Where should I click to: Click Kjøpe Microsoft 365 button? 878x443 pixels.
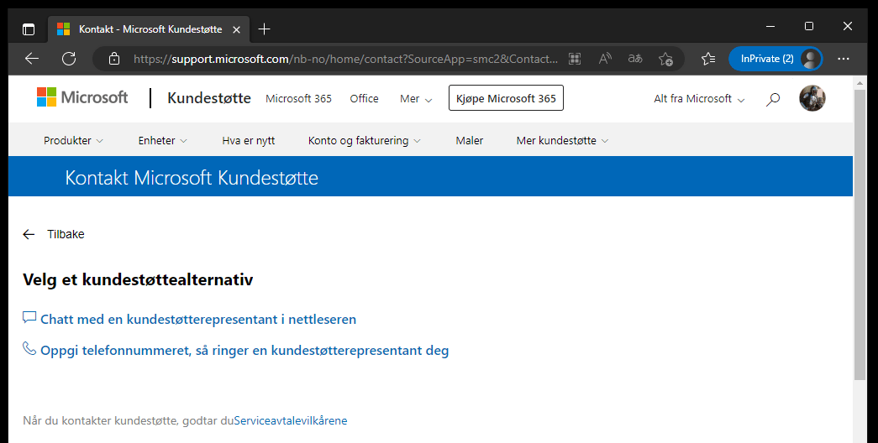tap(506, 98)
